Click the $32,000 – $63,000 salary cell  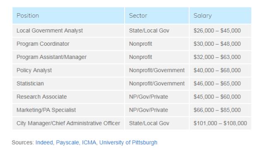[x=220, y=57]
